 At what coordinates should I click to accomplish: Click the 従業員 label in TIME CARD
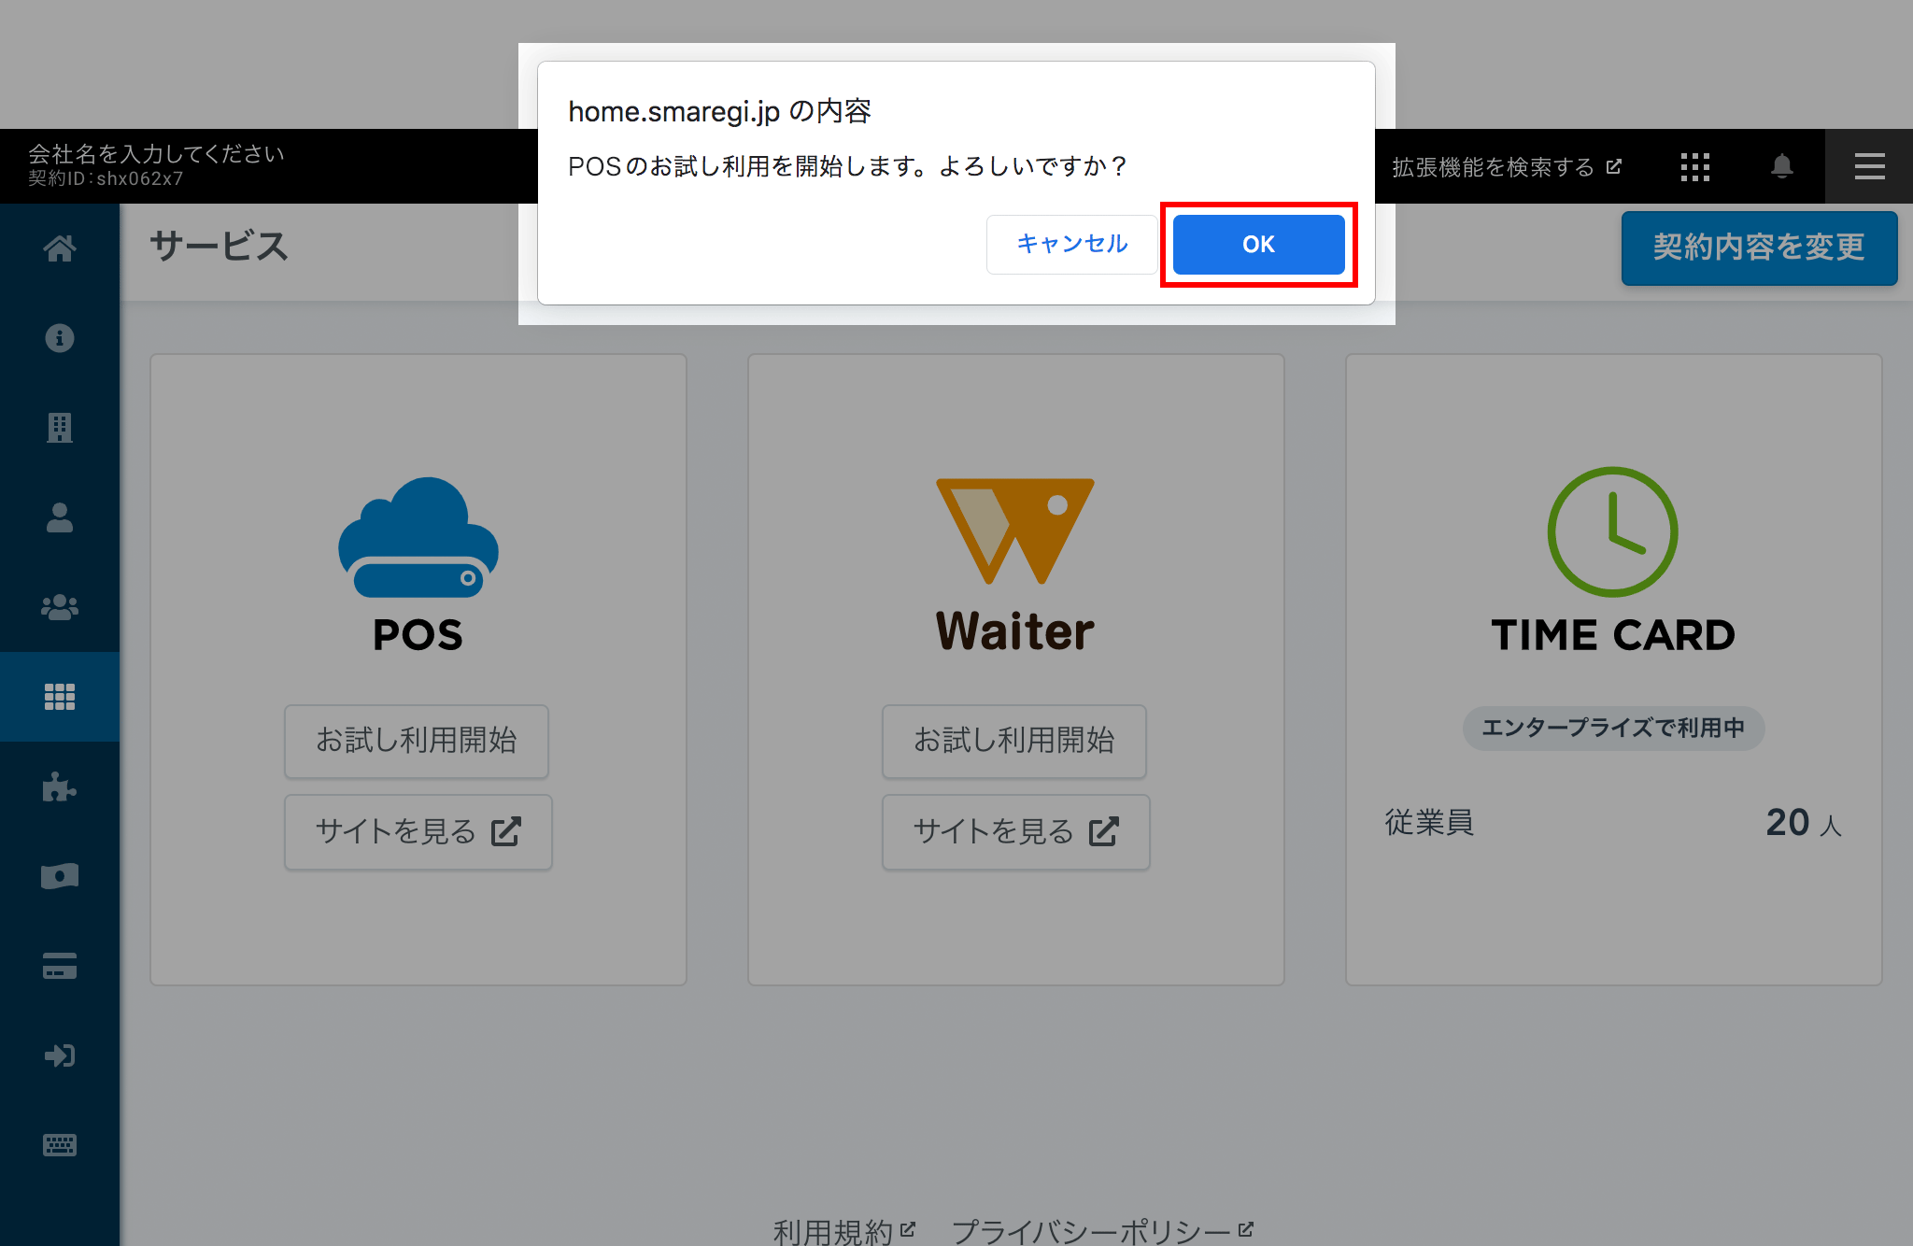pos(1429,823)
